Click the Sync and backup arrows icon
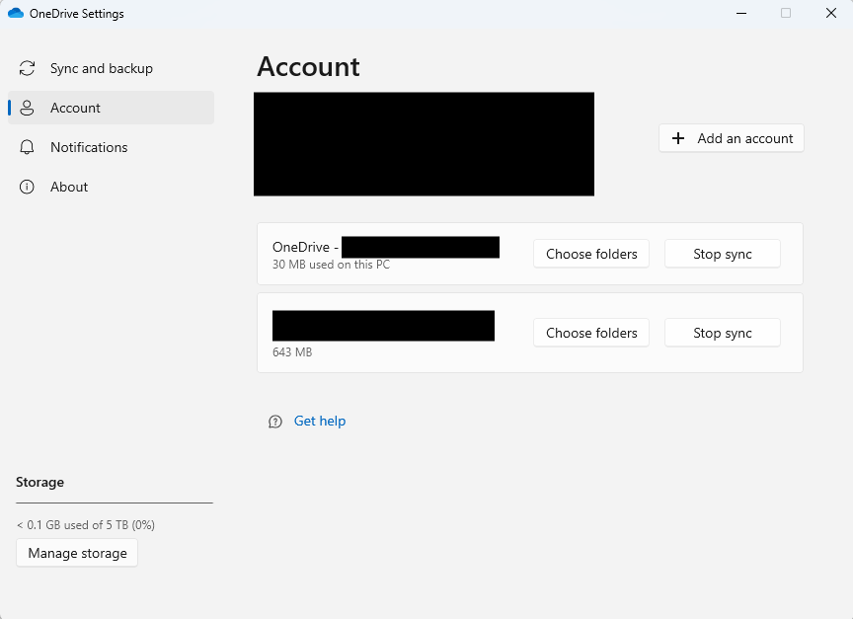 (x=27, y=68)
